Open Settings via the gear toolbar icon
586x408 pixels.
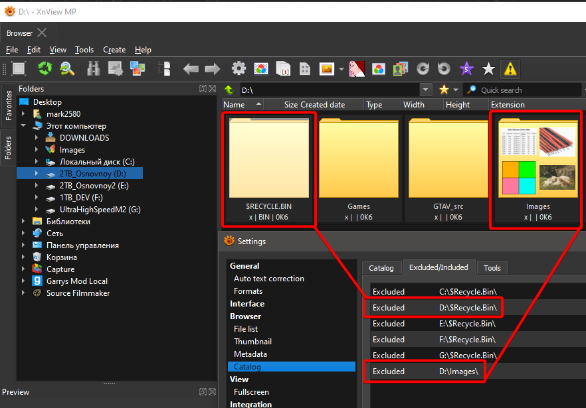tap(239, 68)
